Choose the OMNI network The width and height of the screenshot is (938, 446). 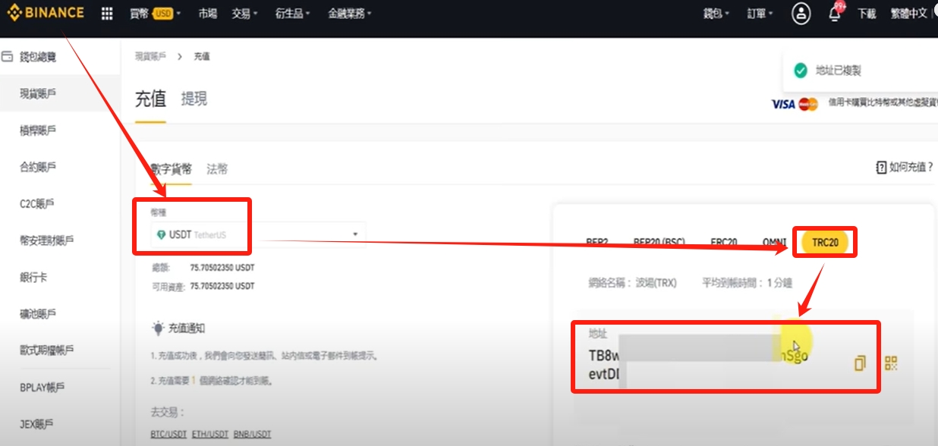point(774,243)
